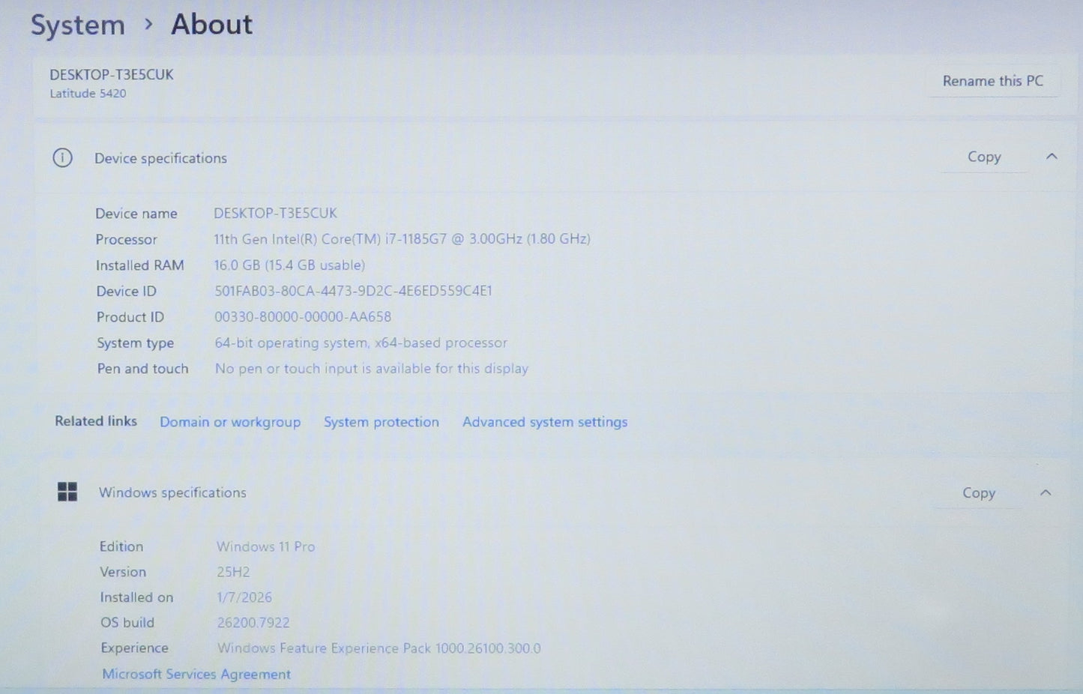1083x694 pixels.
Task: Open Advanced system settings
Action: coord(545,422)
